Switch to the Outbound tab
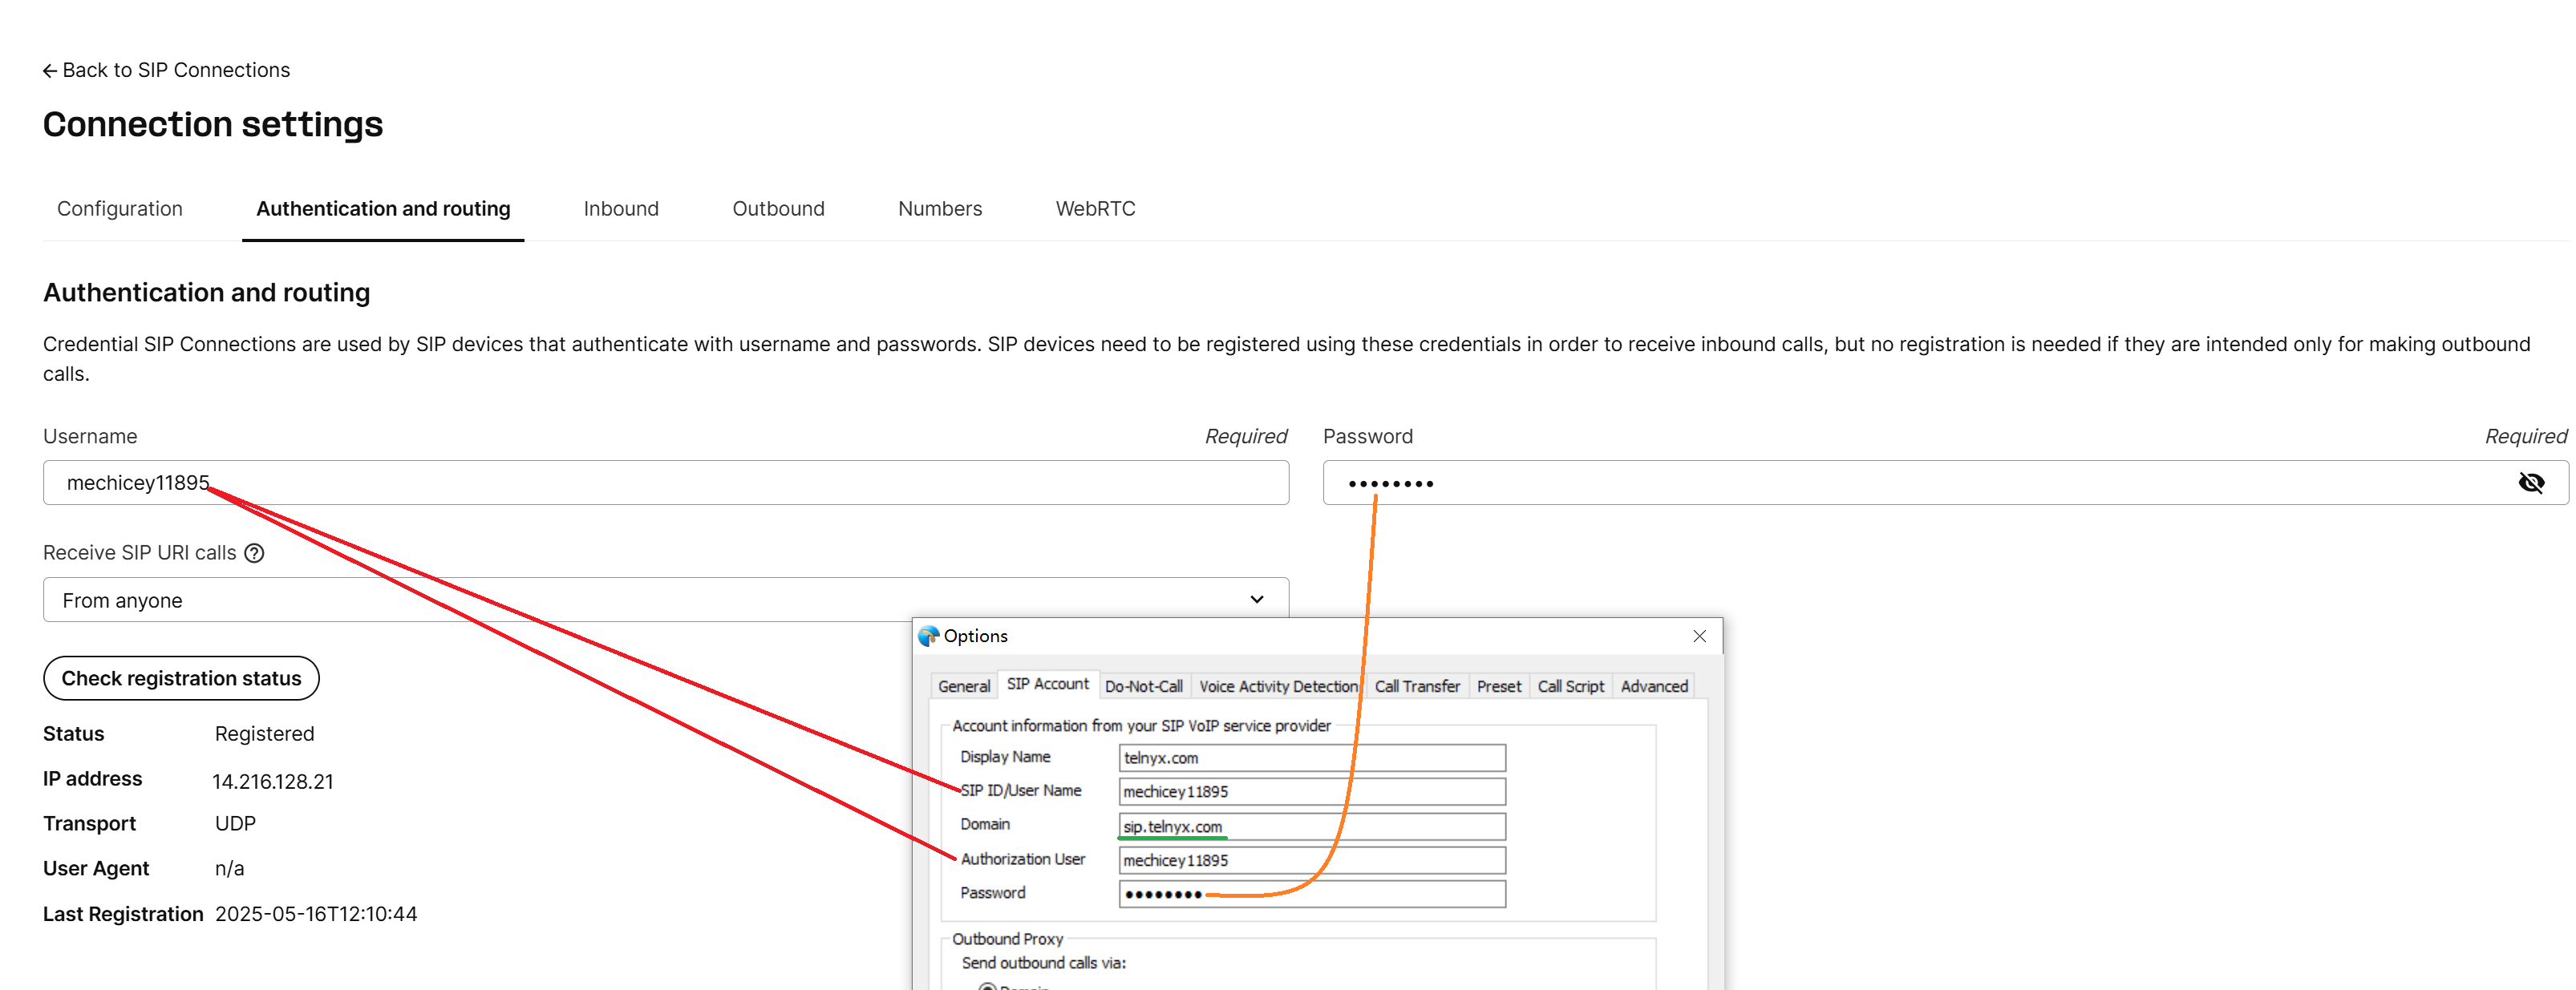The image size is (2576, 990). click(778, 208)
